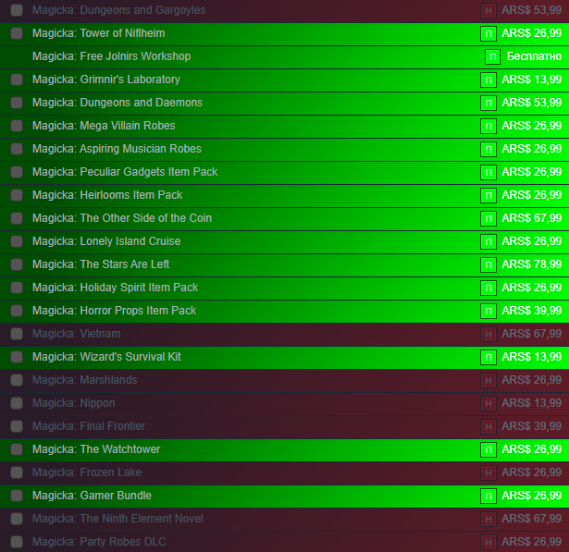This screenshot has width=569, height=552.
Task: Click H status icon for Final Frontier
Action: (x=489, y=426)
